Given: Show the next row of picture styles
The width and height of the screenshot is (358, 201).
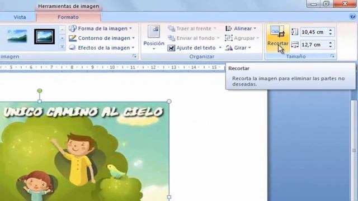Looking at the screenshot, I should pyautogui.click(x=62, y=38).
